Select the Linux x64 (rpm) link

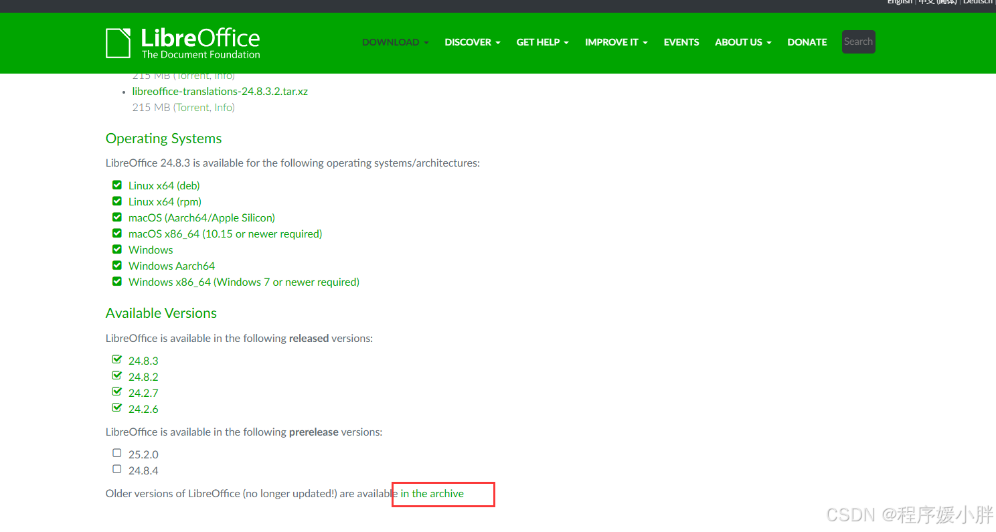tap(165, 201)
